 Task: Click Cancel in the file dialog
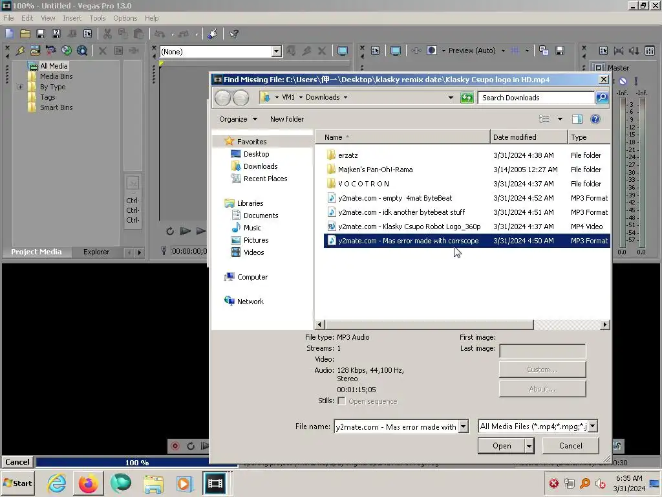point(570,446)
